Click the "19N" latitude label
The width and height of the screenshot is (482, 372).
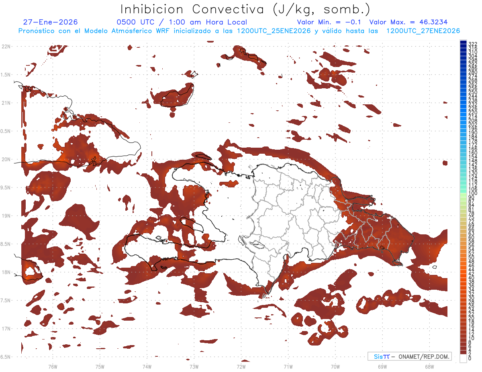6,216
